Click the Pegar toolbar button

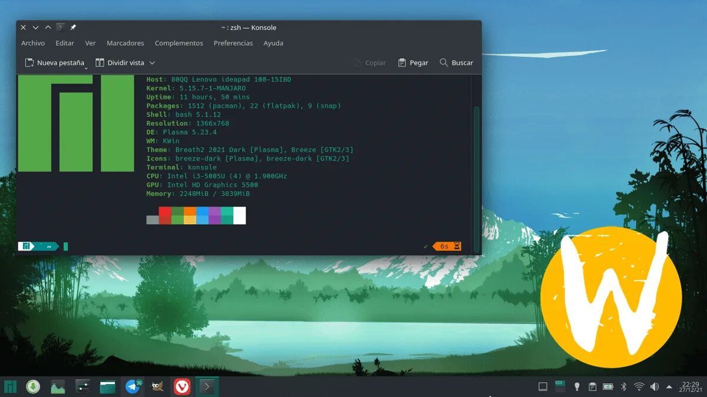413,62
